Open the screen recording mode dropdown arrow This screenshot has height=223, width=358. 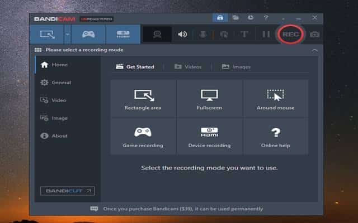click(68, 35)
